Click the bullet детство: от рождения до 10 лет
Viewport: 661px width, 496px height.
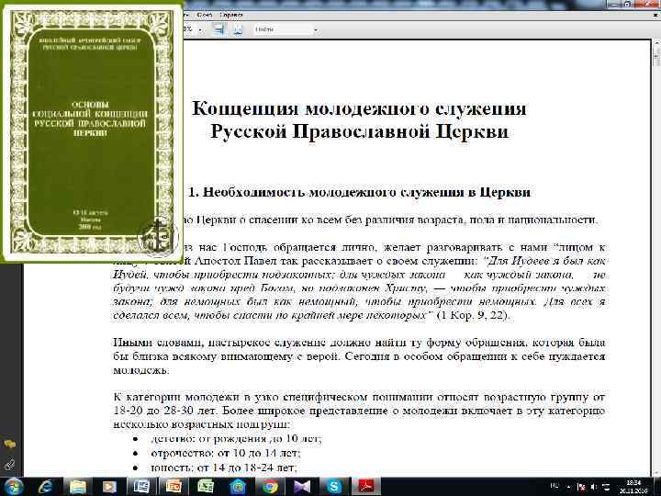click(x=236, y=439)
